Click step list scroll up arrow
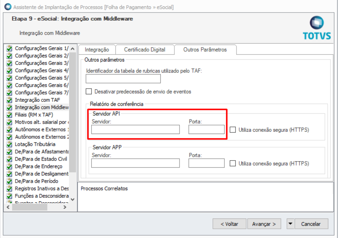This screenshot has width=338, height=238. click(73, 49)
